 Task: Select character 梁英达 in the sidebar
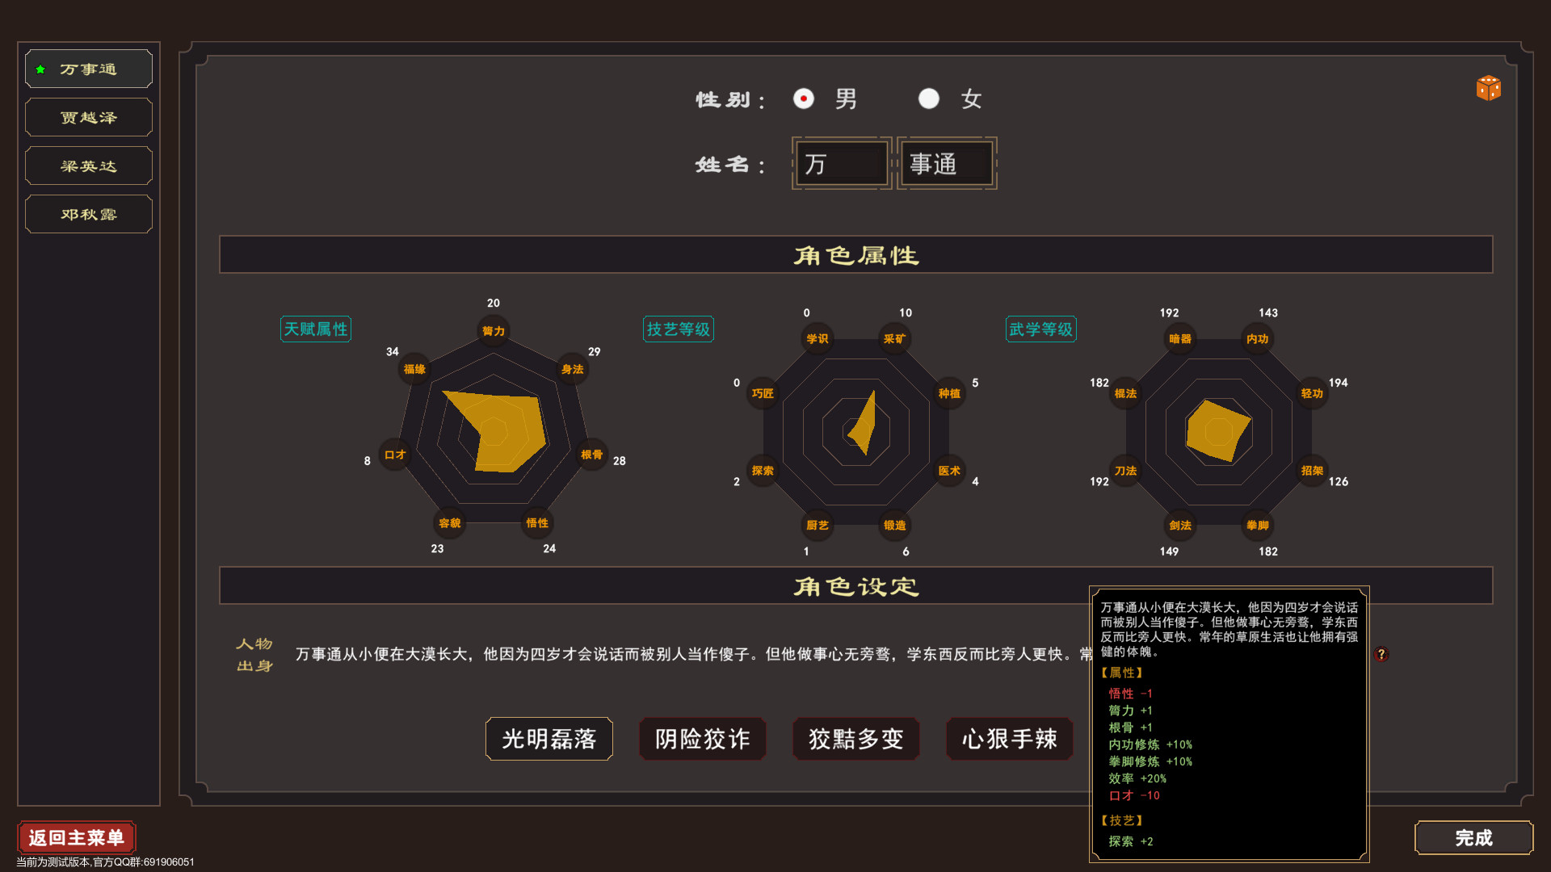point(89,166)
